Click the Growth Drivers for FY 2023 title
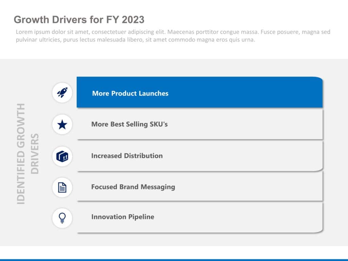The image size is (348, 261). point(79,19)
